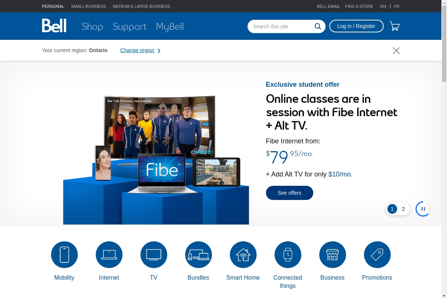
Task: Click the Fibe devices promo image
Action: point(156,160)
